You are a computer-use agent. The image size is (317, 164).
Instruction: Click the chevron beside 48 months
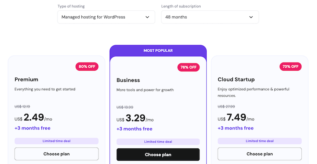point(251,17)
